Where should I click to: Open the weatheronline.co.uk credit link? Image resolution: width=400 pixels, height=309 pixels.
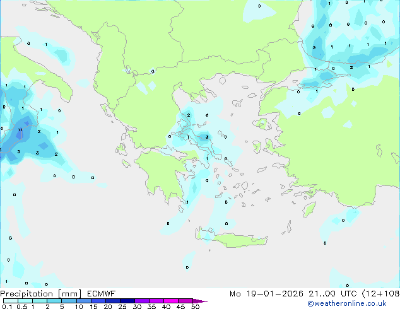[347, 303]
